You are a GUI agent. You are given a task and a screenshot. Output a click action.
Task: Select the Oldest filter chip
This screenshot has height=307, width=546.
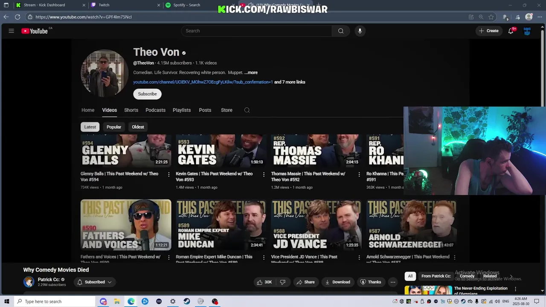coord(138,127)
